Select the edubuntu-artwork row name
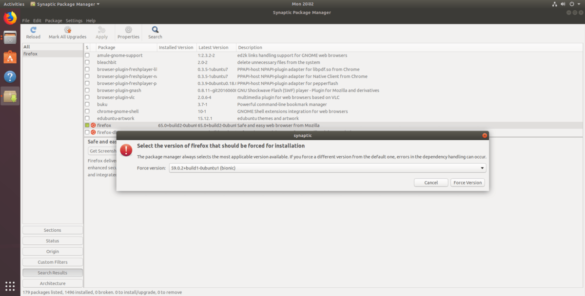The width and height of the screenshot is (585, 296). [116, 118]
